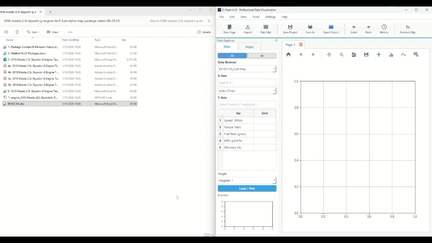This screenshot has width=432, height=243.
Task: Click the New Page toolbar icon
Action: 229,29
